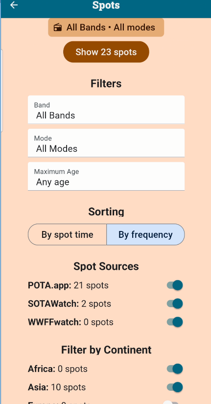Click the Spots title in header

pyautogui.click(x=106, y=5)
